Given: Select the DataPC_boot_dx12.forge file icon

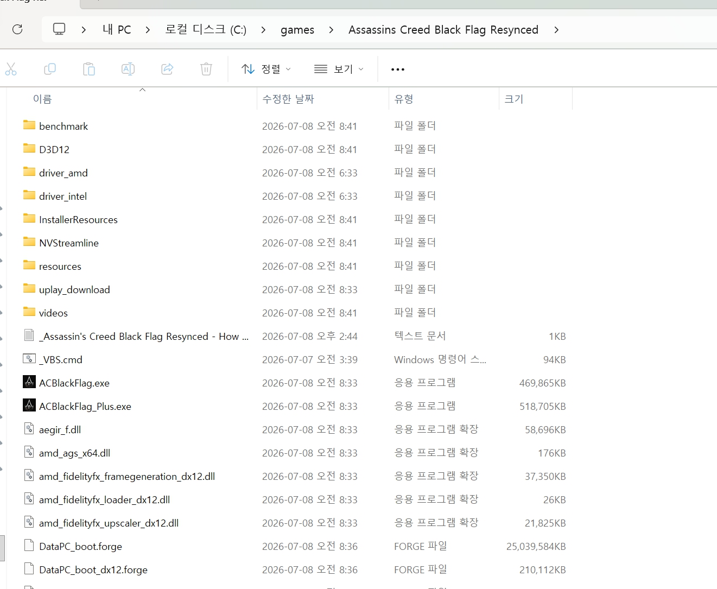Looking at the screenshot, I should [x=29, y=569].
